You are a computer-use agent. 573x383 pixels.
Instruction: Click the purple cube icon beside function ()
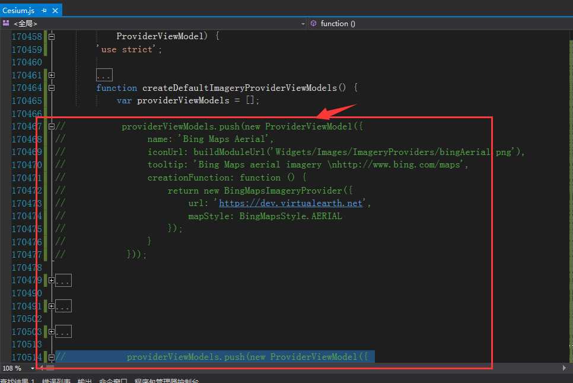[x=314, y=23]
